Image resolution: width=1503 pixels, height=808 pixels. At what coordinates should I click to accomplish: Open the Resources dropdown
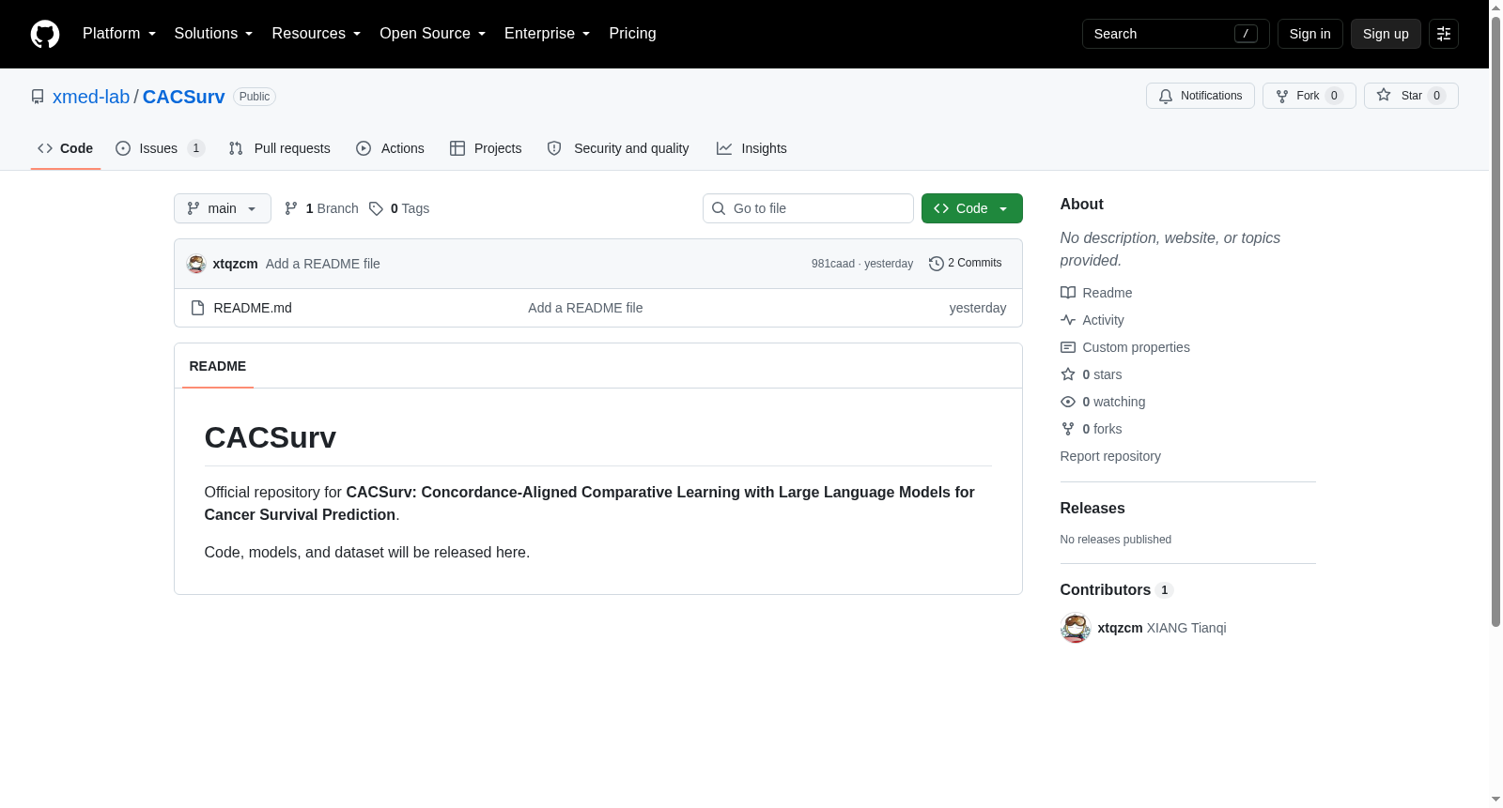(x=316, y=34)
